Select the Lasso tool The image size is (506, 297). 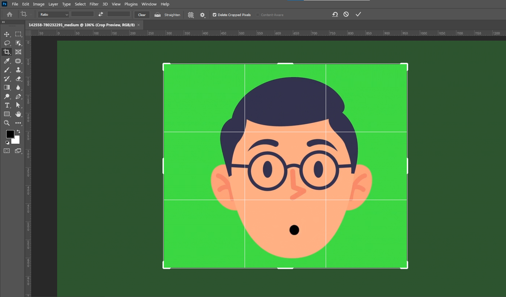(x=7, y=43)
